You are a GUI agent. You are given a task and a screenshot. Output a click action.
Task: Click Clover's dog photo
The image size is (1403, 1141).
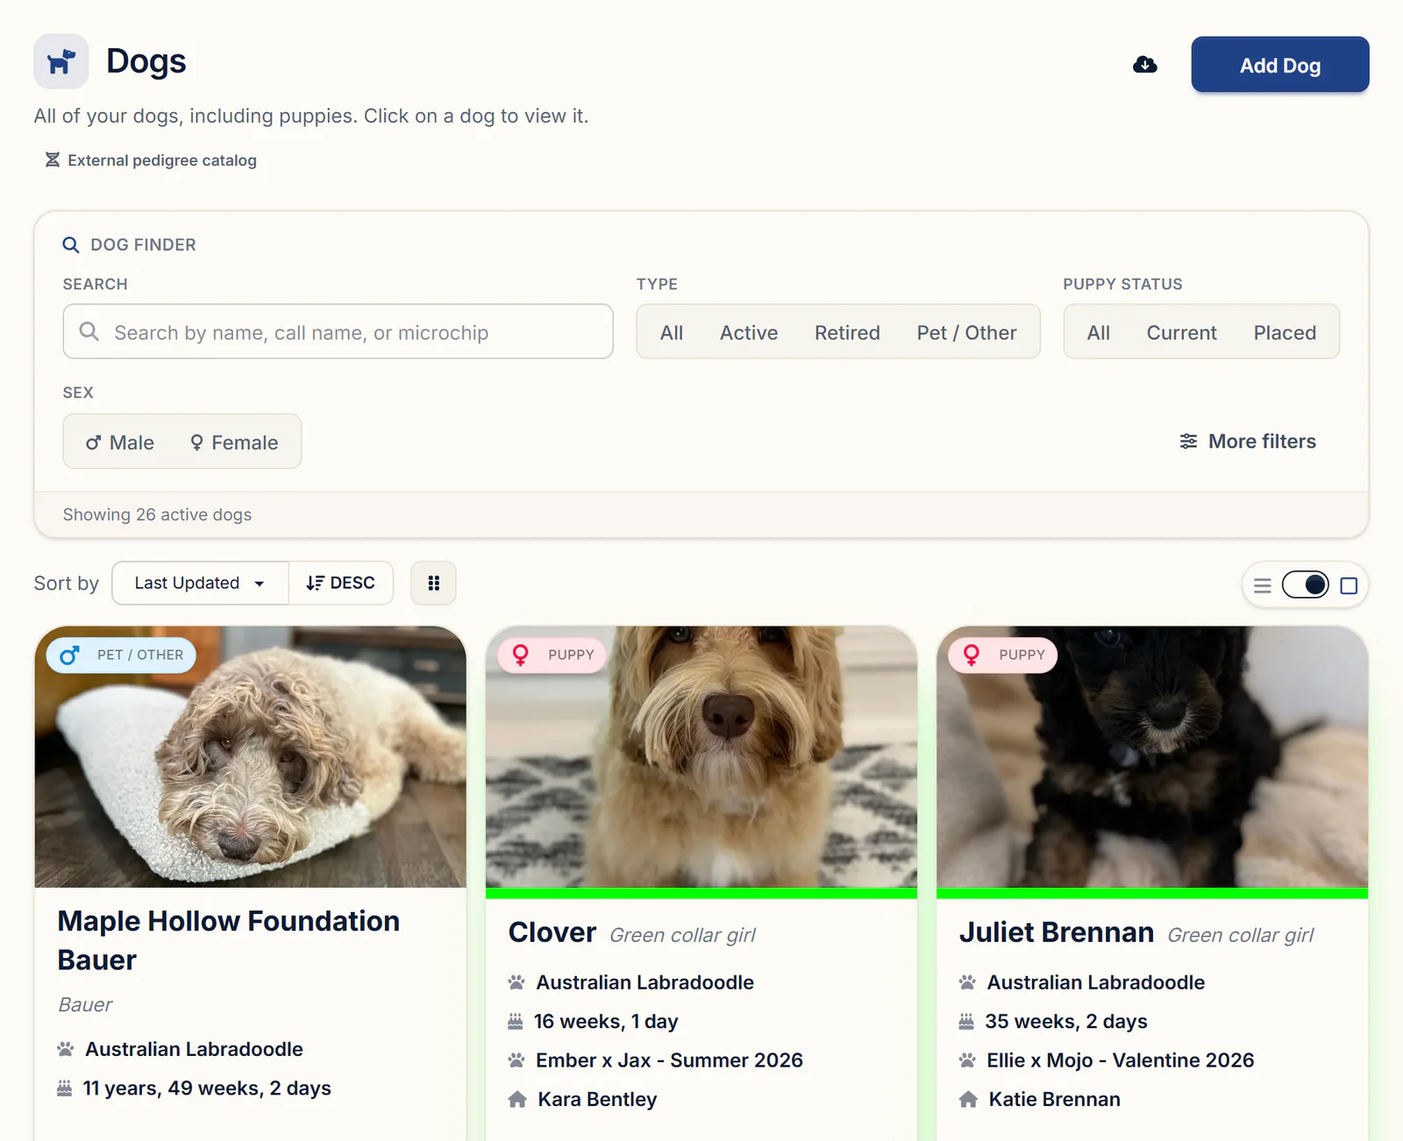(x=701, y=757)
